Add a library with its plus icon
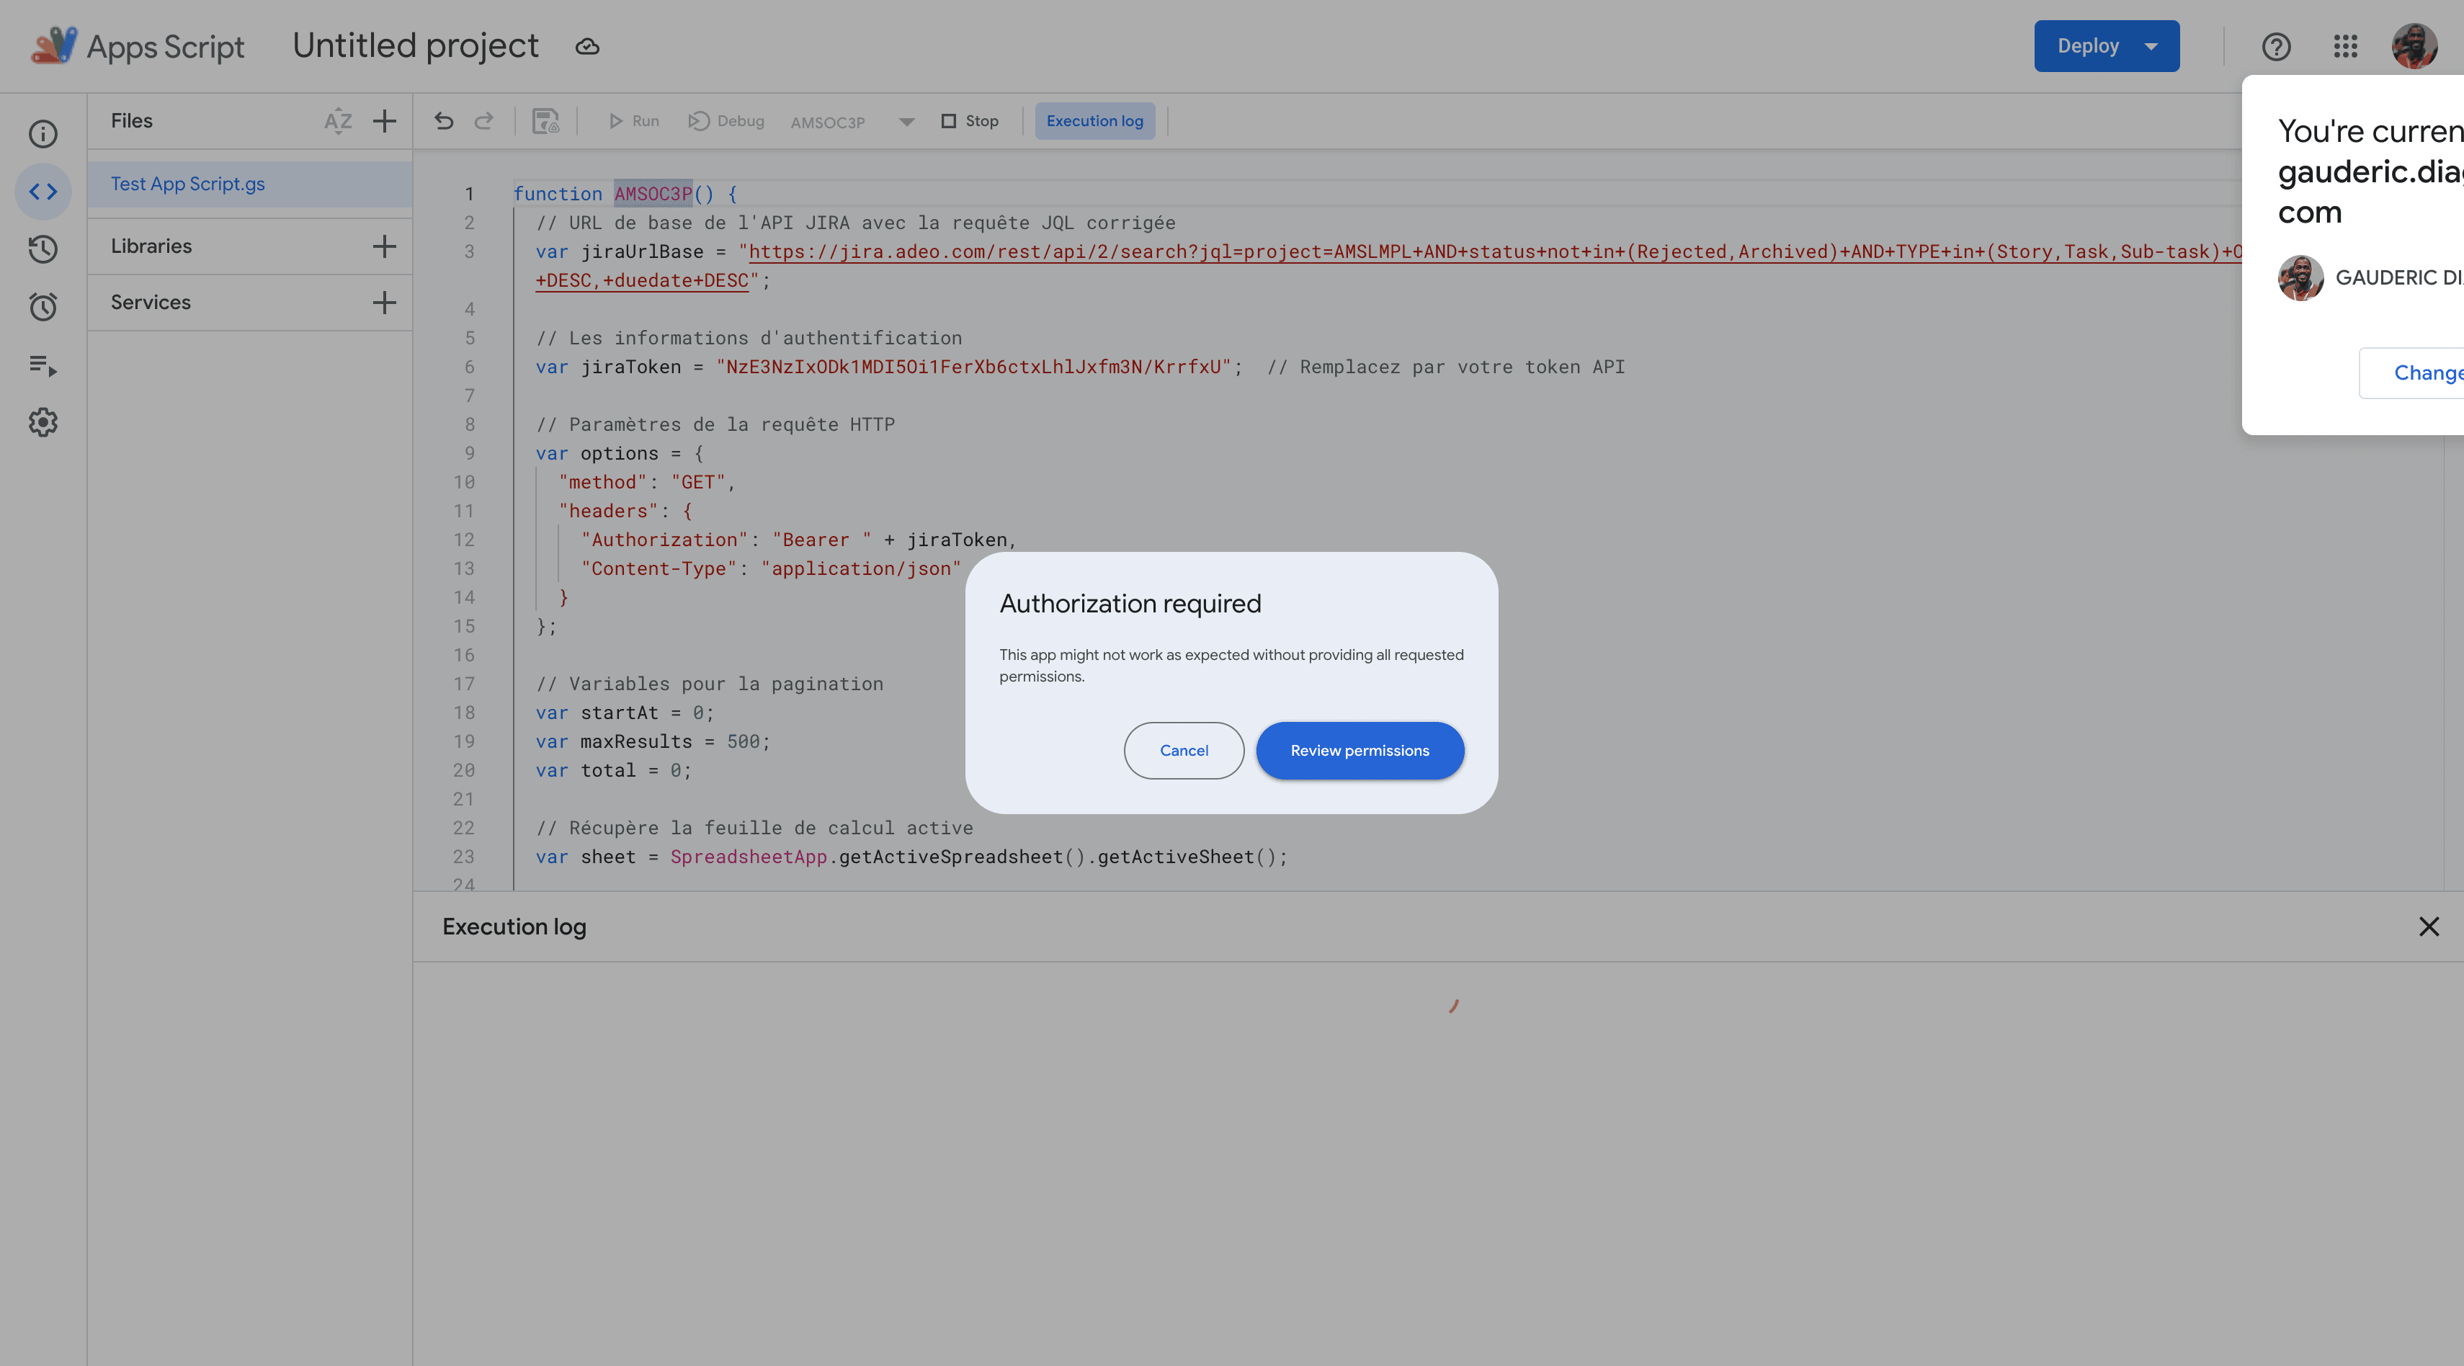2464x1366 pixels. [x=385, y=246]
